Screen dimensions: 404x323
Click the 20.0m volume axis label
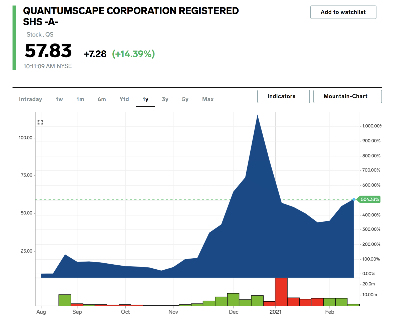[368, 284]
